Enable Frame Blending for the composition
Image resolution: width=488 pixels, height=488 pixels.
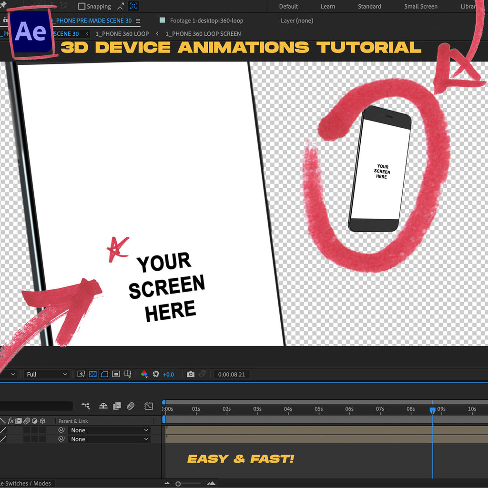(117, 406)
